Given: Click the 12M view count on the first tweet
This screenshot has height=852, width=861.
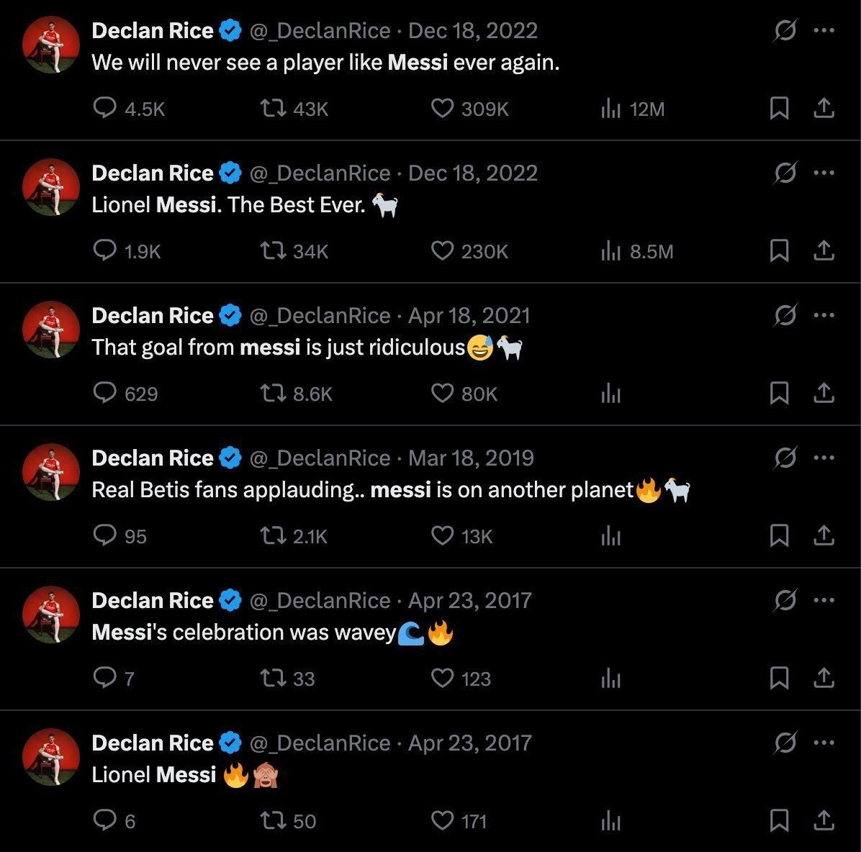Looking at the screenshot, I should pos(634,109).
